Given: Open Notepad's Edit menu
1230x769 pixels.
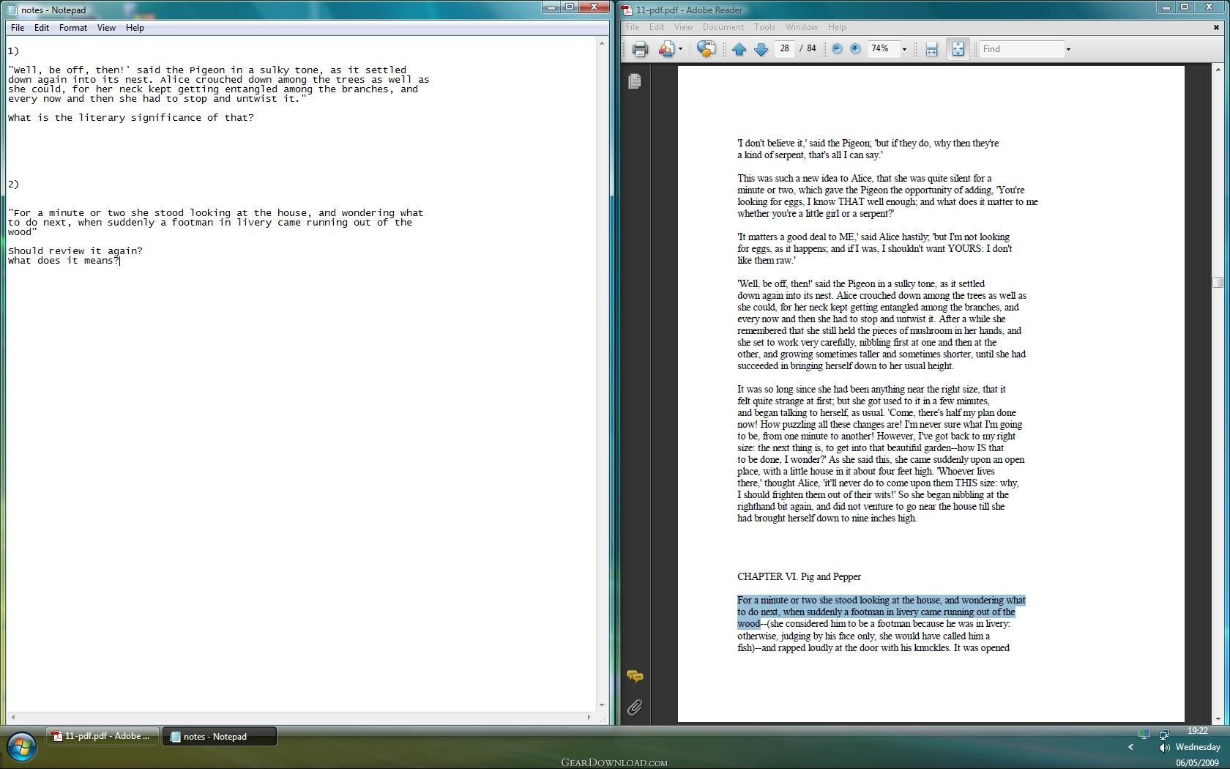Looking at the screenshot, I should click(42, 28).
